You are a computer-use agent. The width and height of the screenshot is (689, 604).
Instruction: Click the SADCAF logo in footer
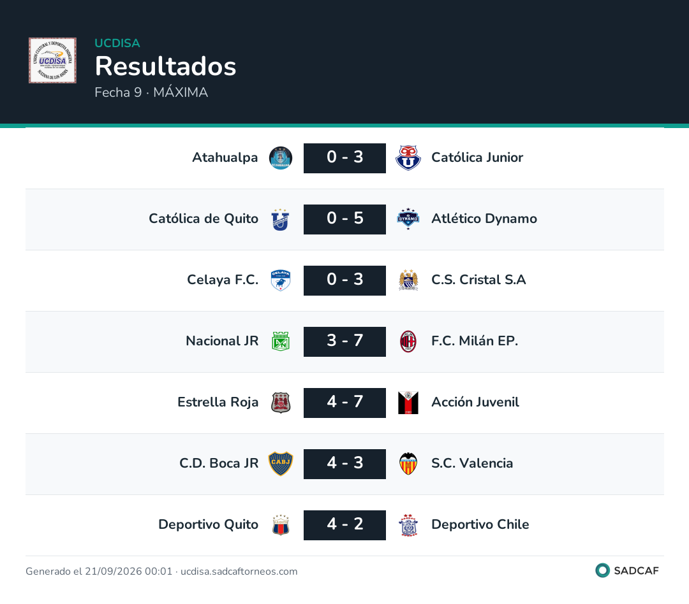(x=626, y=571)
